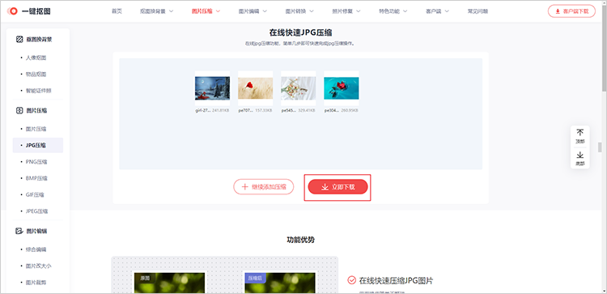Select 综合编辑 in sidebar
The image size is (607, 294).
point(36,249)
